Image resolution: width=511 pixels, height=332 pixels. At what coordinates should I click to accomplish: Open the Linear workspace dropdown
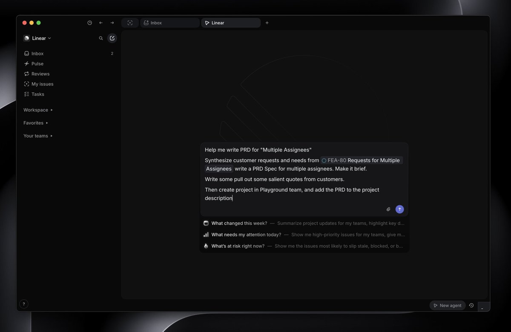pos(37,38)
